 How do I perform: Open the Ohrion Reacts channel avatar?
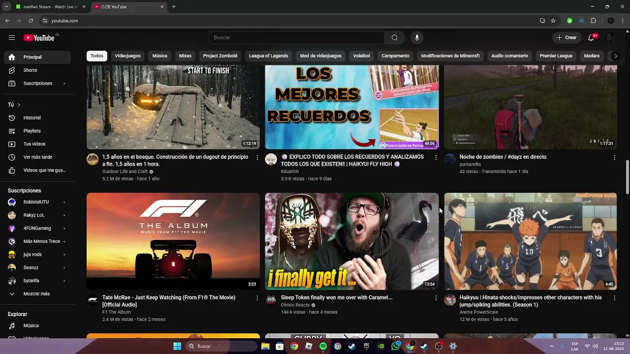[x=271, y=299]
